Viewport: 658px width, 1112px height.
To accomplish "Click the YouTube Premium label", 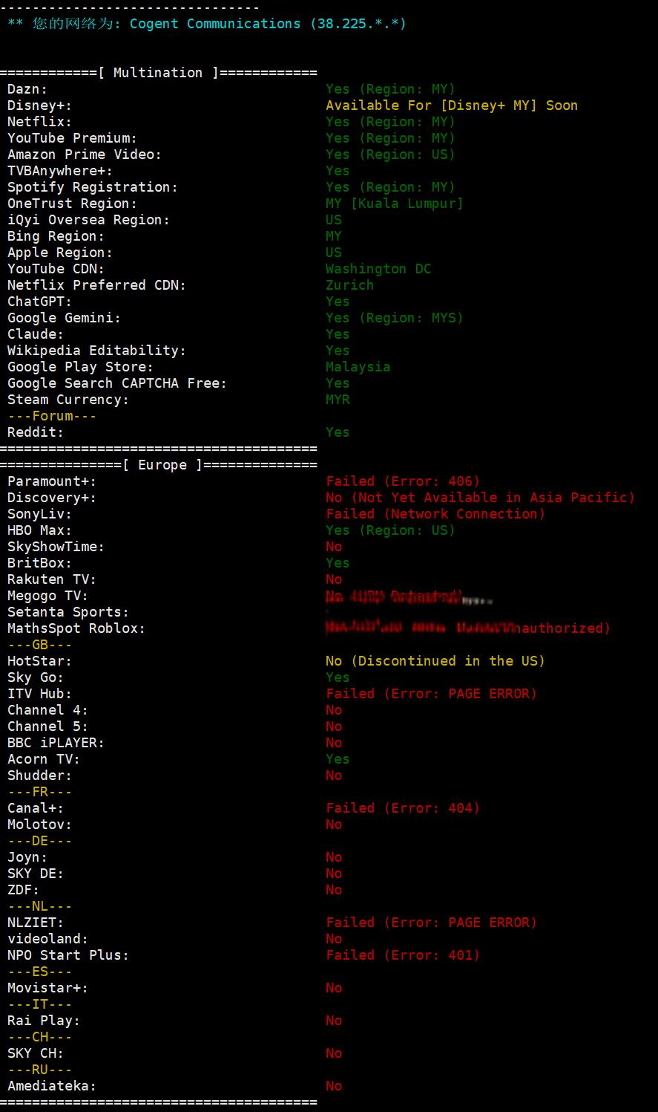I will click(x=73, y=138).
